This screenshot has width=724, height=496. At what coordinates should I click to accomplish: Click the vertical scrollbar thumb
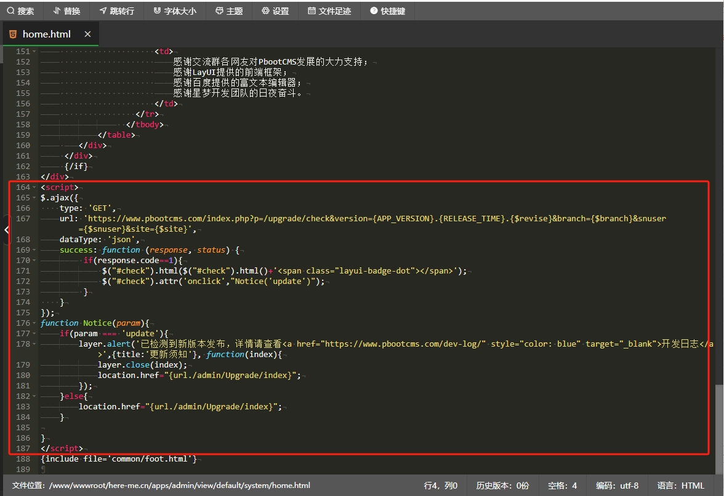[719, 429]
